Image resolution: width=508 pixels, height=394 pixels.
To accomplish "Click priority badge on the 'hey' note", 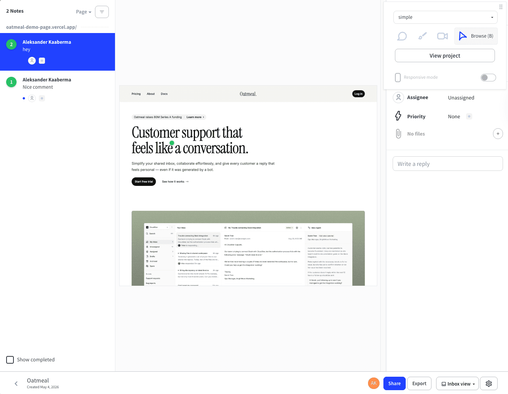I will (x=42, y=61).
